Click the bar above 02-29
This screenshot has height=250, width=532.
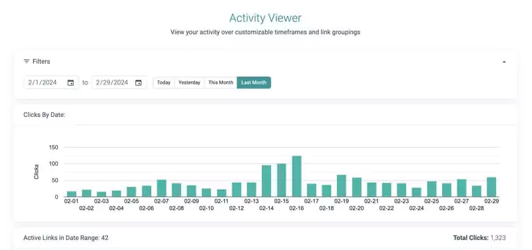[491, 187]
